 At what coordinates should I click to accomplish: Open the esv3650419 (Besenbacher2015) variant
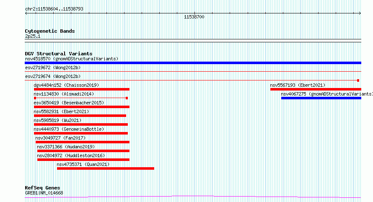[x=82, y=107]
